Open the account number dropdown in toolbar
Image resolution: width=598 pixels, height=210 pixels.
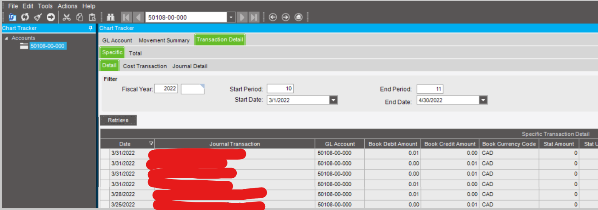pyautogui.click(x=231, y=17)
